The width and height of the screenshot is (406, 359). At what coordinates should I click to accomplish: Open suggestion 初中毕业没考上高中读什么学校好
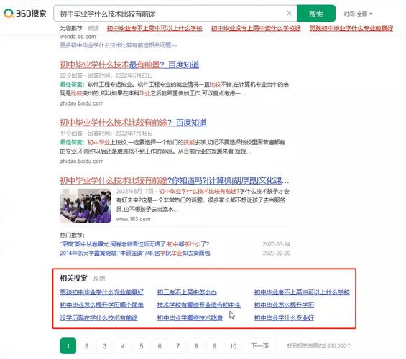[256, 28]
